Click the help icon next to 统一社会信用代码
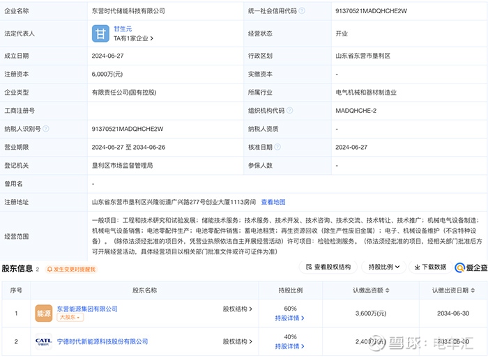This screenshot has width=488, height=358. (302, 11)
